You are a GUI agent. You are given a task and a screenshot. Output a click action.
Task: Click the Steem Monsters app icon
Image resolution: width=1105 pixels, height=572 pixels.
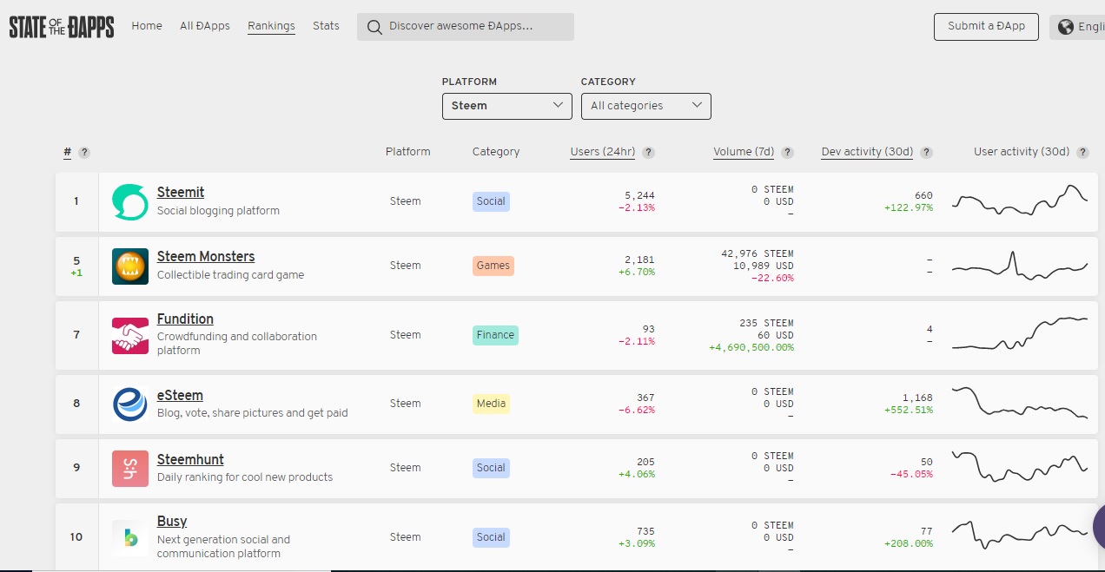tap(130, 266)
